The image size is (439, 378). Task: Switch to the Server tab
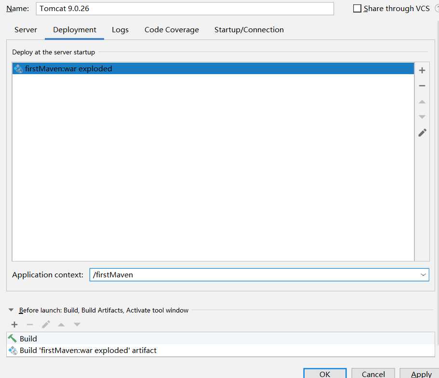pos(26,30)
